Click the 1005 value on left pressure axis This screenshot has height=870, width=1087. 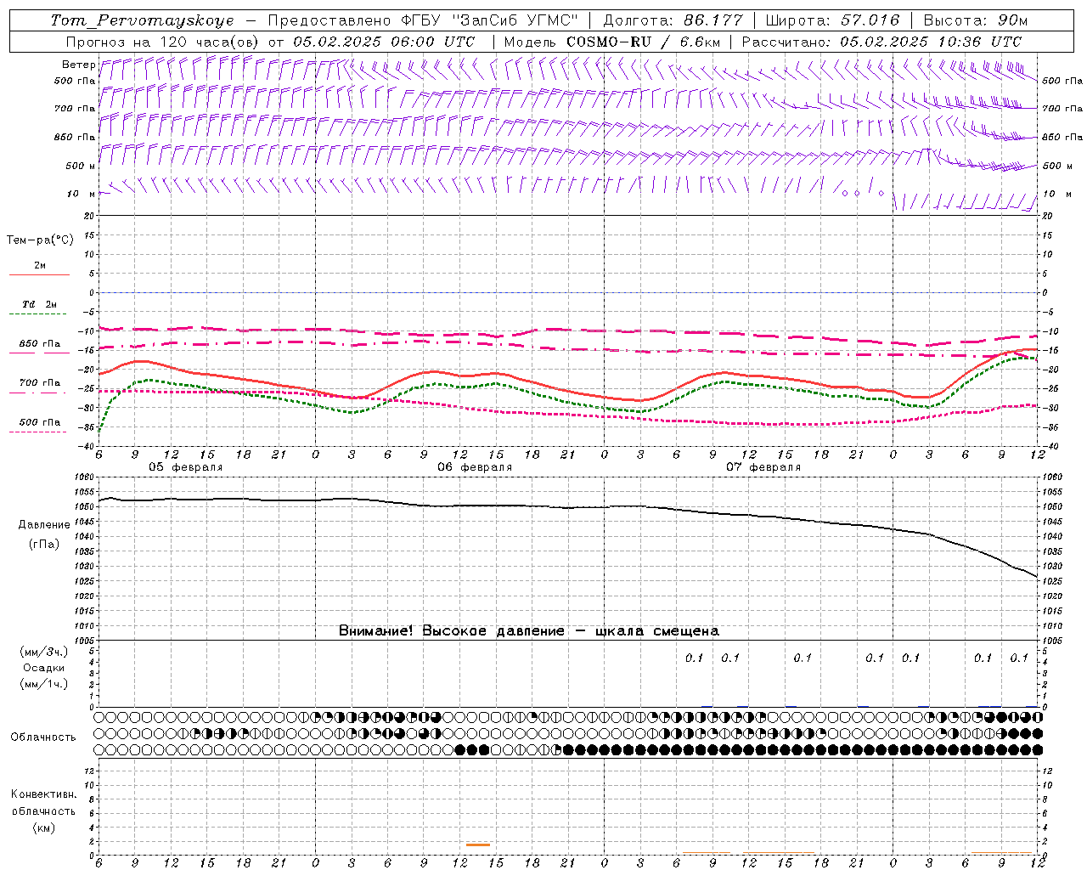point(82,640)
